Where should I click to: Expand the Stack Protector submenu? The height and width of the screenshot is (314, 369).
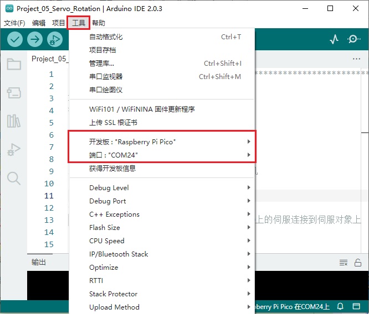point(162,294)
